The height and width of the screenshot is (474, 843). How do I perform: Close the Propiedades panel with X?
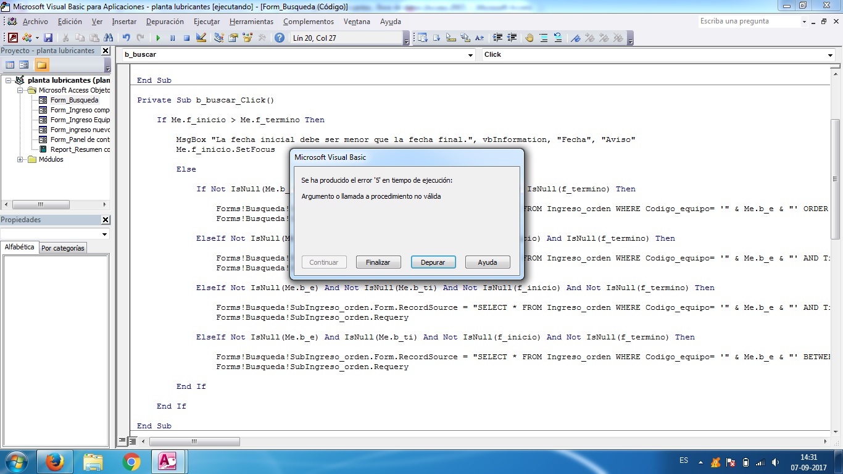106,220
